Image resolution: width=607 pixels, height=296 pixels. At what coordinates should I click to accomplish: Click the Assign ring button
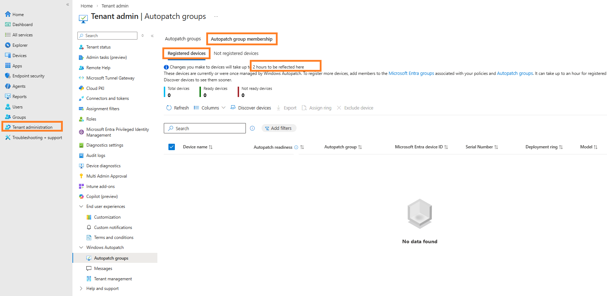(x=317, y=108)
